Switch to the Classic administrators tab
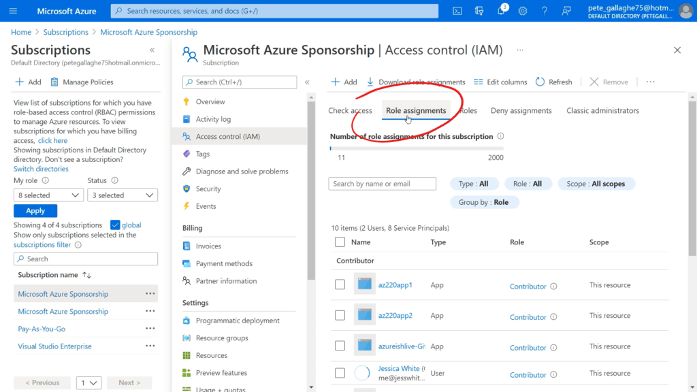 [x=602, y=111]
